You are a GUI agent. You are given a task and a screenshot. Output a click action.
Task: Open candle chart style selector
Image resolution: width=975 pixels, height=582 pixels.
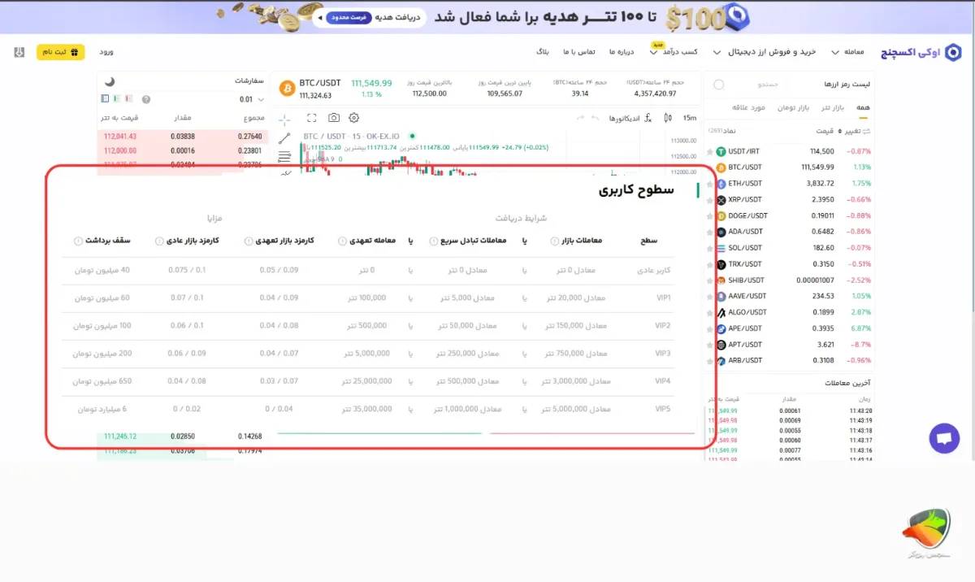click(668, 118)
